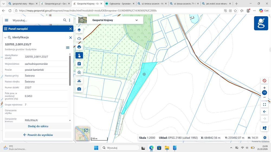The image size is (271, 152).
Task: Click the geoportal logo
Action: [261, 23]
